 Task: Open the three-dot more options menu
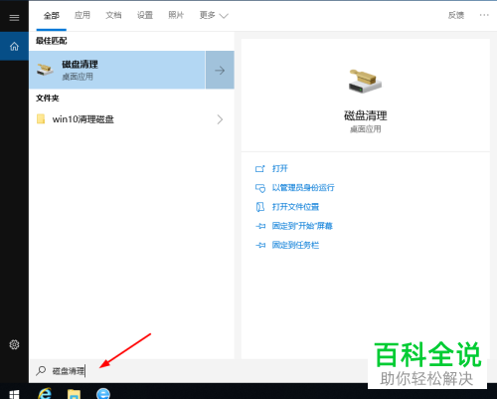click(484, 15)
